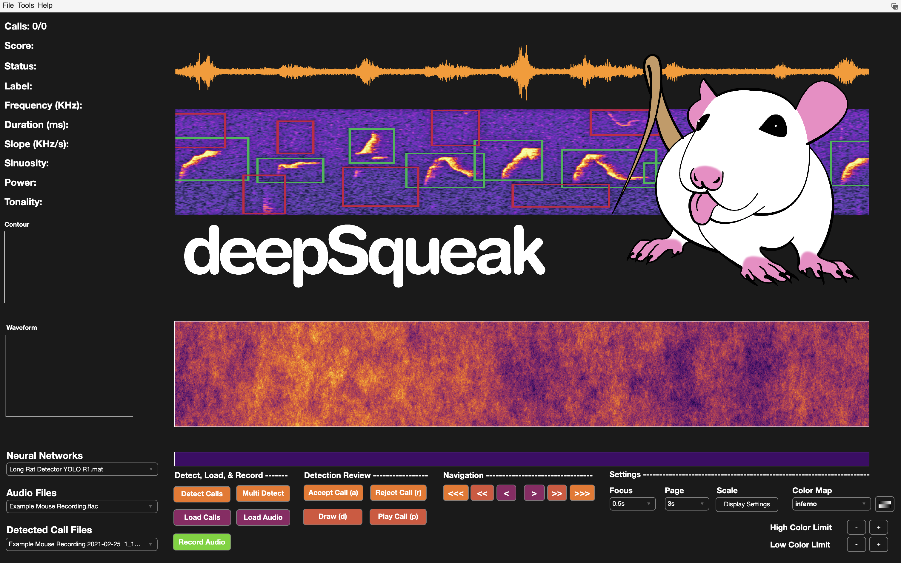Screen dimensions: 901x563
Task: Click Reject Call (r) button
Action: [x=398, y=493]
